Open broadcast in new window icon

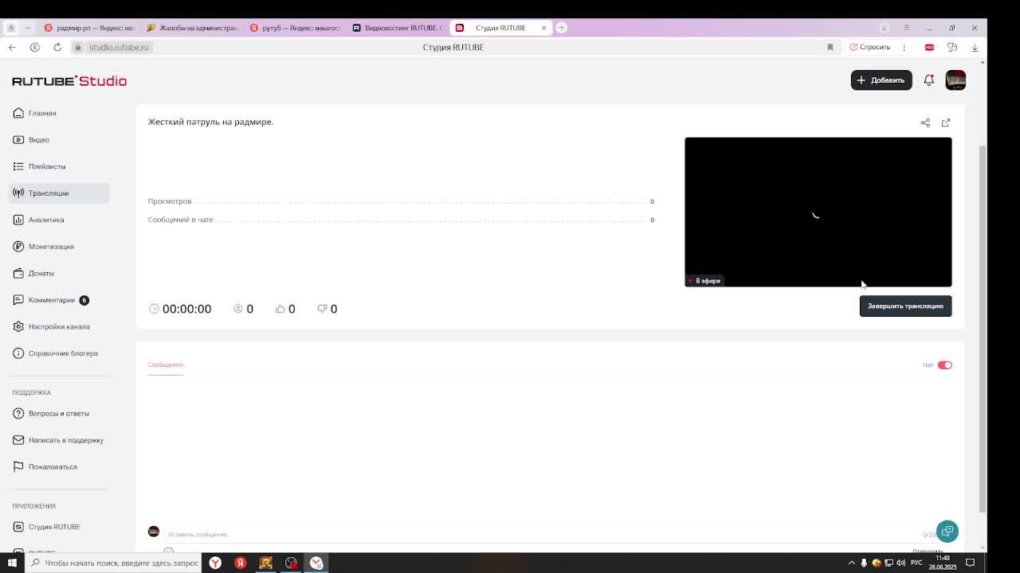[x=946, y=123]
